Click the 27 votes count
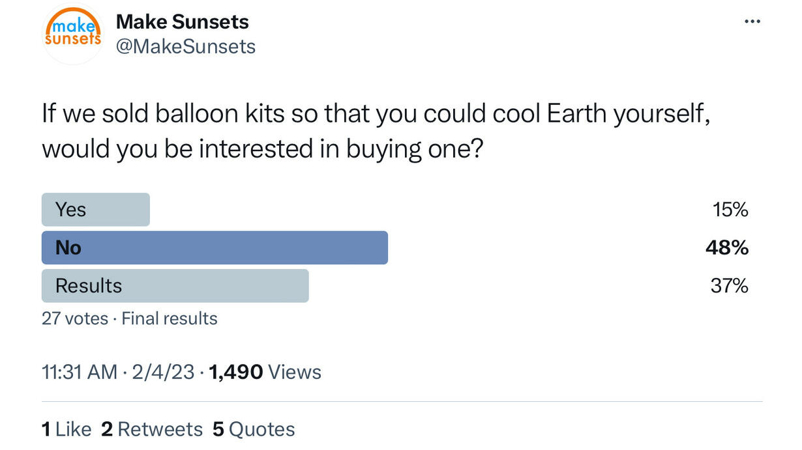The image size is (802, 450). [x=74, y=318]
